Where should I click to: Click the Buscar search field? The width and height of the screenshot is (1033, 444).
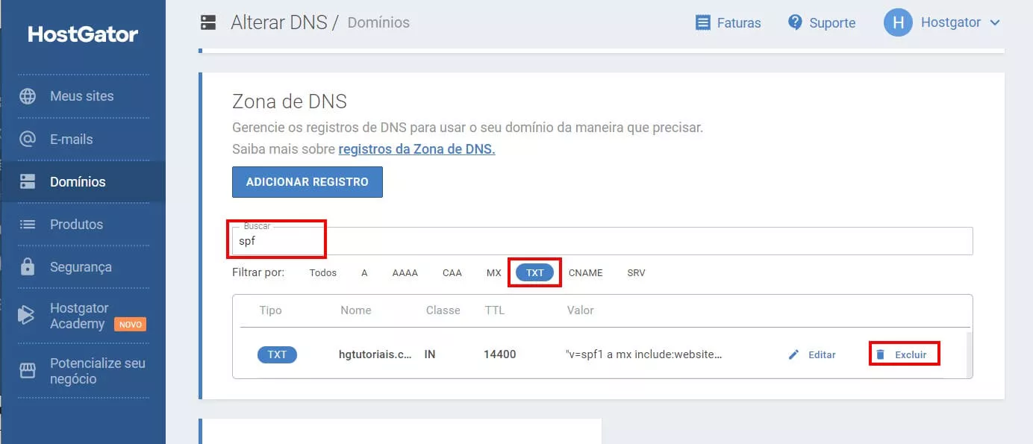click(602, 241)
